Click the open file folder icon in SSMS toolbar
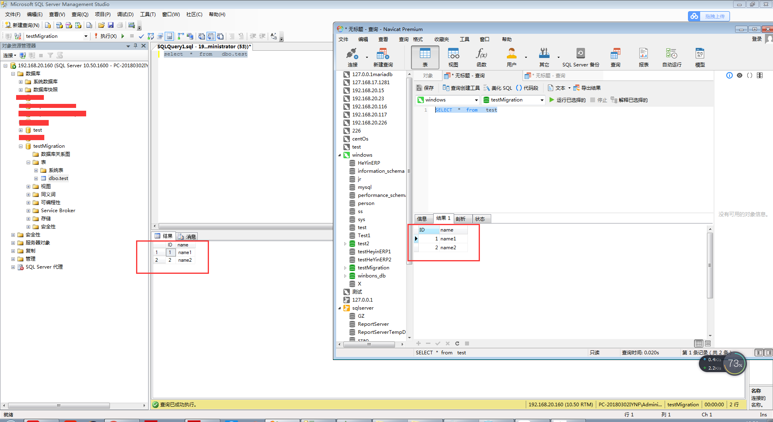This screenshot has width=773, height=422. 101,25
